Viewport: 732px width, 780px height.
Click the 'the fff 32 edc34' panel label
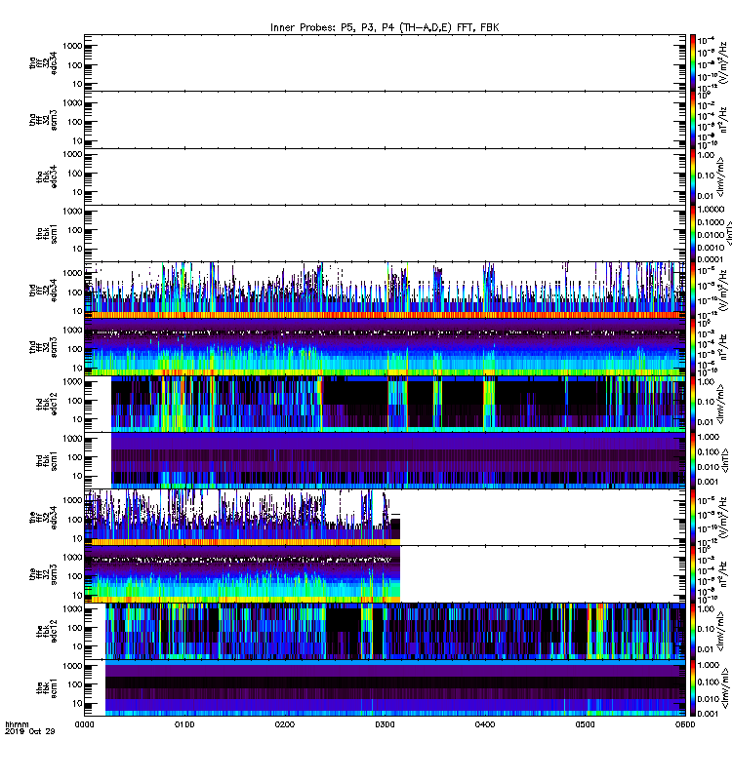pyautogui.click(x=43, y=518)
